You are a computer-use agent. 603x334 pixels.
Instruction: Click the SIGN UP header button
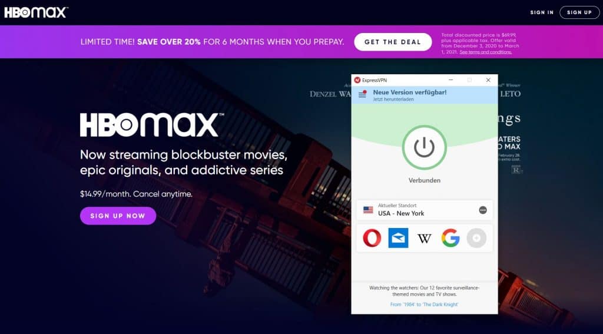[579, 12]
